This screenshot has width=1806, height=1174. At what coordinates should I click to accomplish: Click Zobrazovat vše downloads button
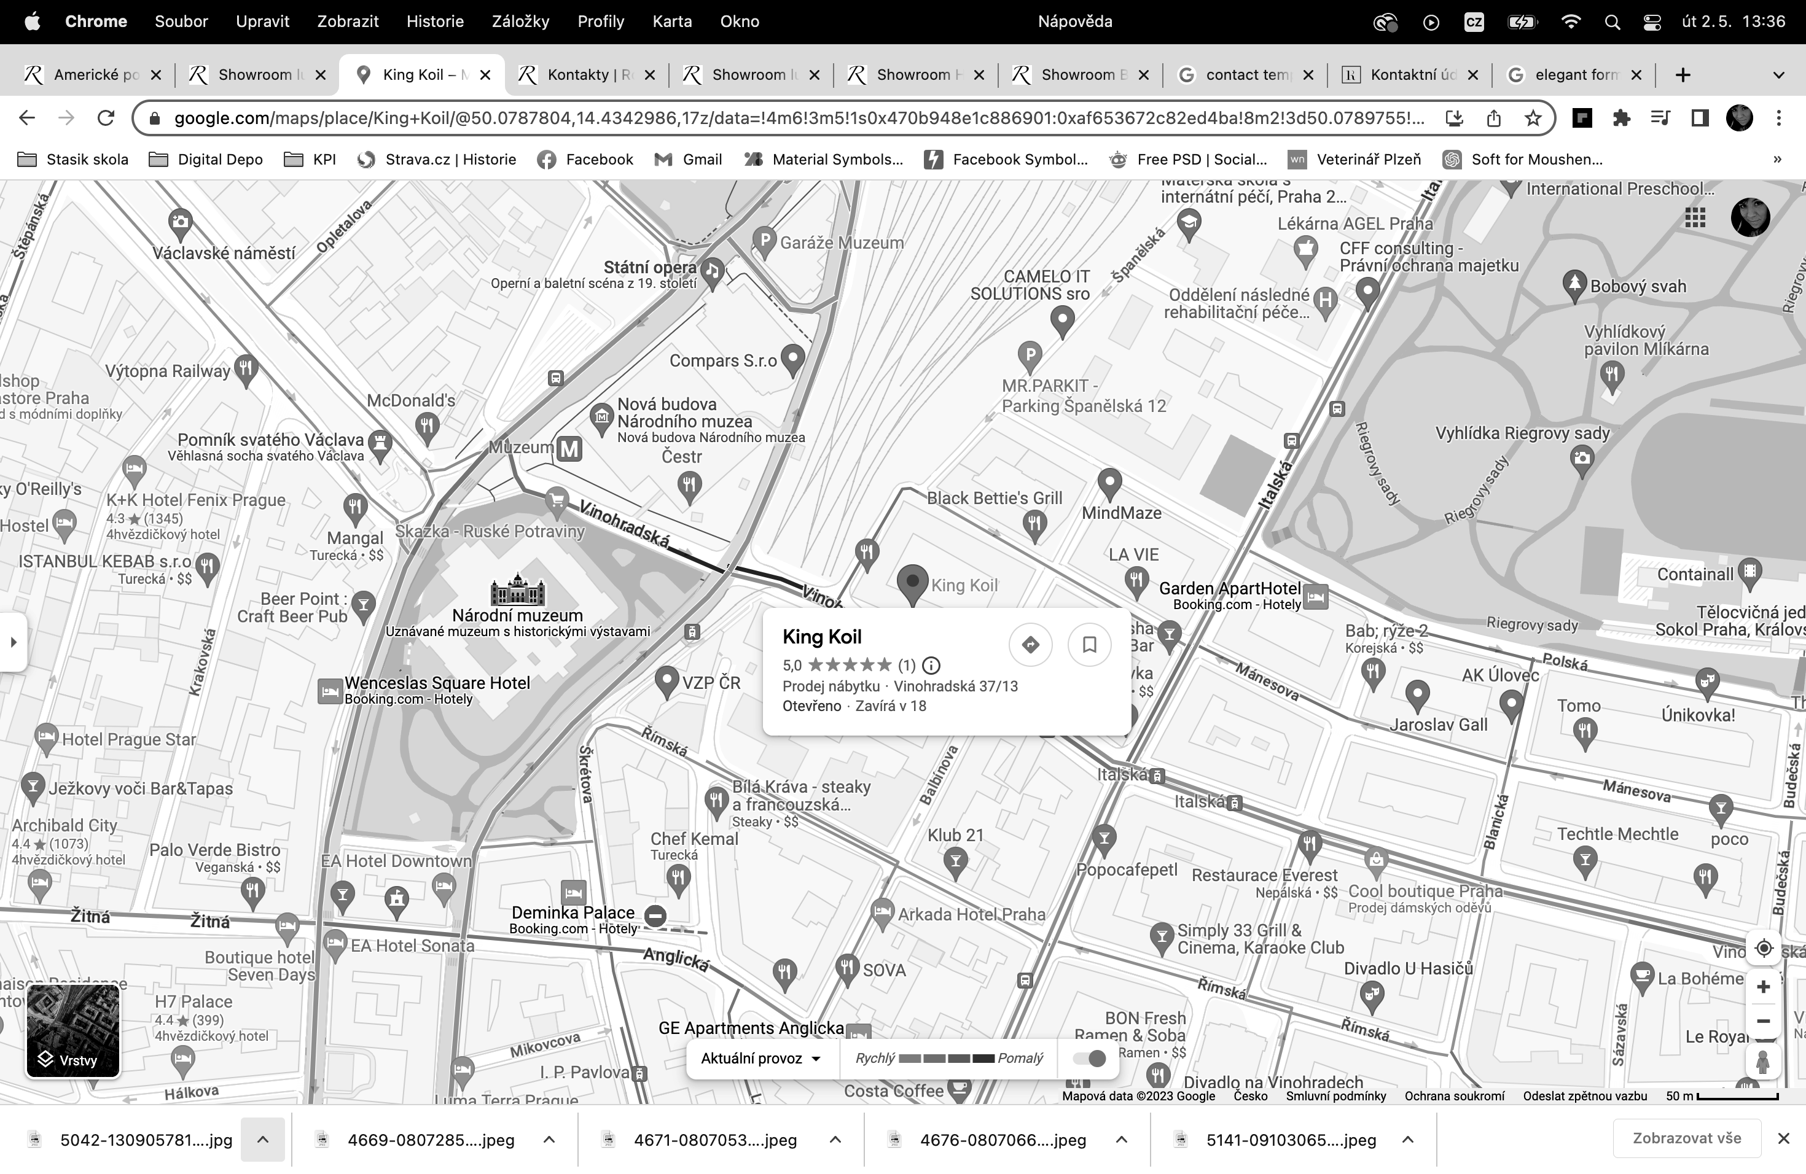pos(1687,1138)
